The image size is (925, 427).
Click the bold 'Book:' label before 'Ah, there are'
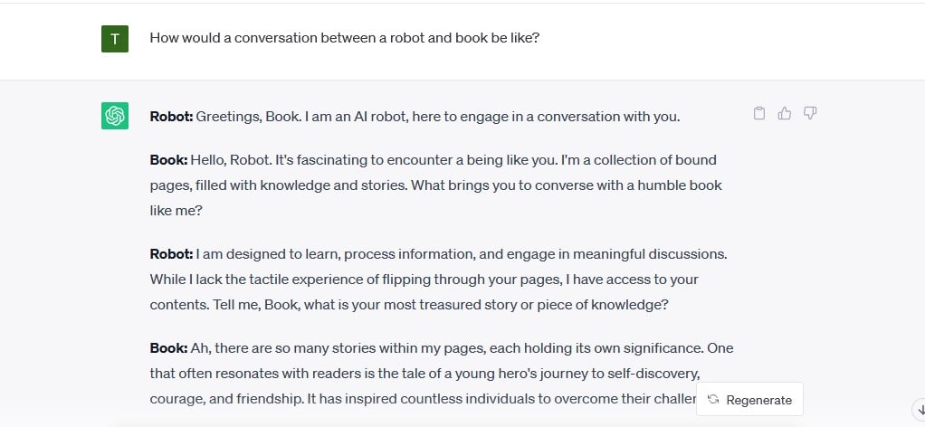168,348
